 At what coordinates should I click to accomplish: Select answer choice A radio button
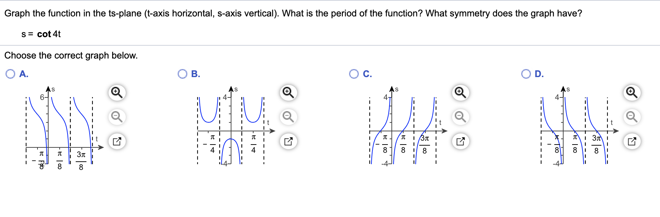(10, 74)
